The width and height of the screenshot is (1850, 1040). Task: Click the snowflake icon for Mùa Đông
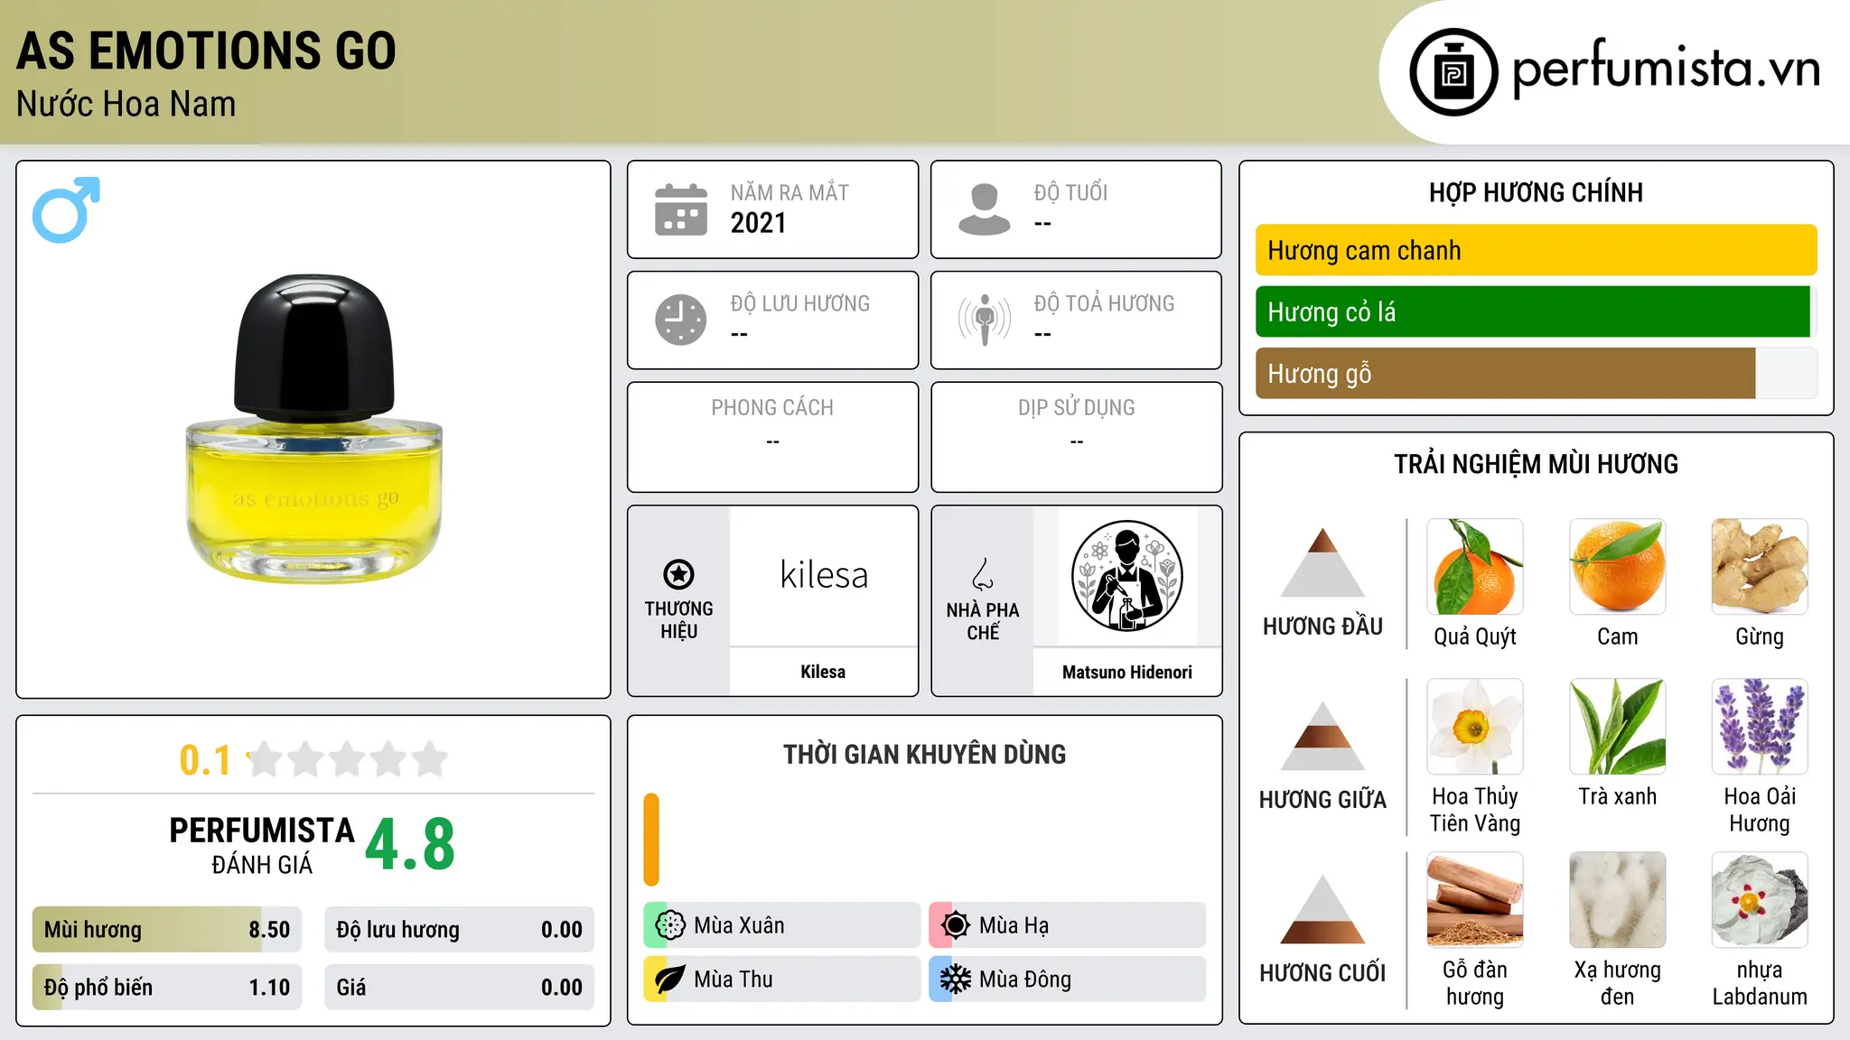pyautogui.click(x=956, y=980)
